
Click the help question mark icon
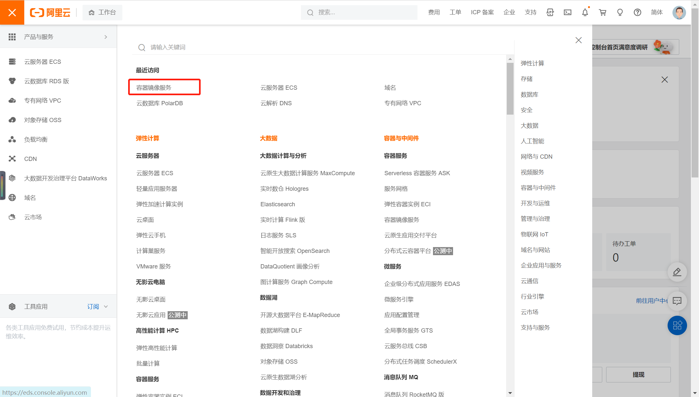(637, 12)
